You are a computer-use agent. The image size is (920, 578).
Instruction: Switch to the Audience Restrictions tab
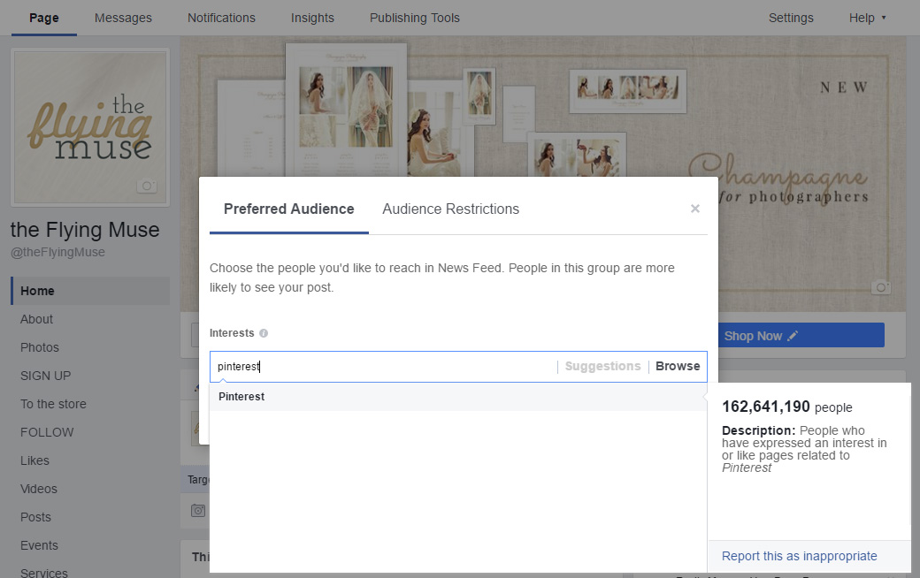tap(450, 209)
